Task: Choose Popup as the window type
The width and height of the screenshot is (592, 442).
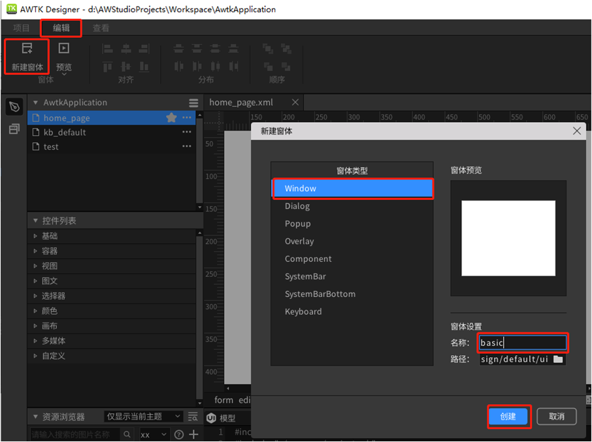Action: point(353,224)
